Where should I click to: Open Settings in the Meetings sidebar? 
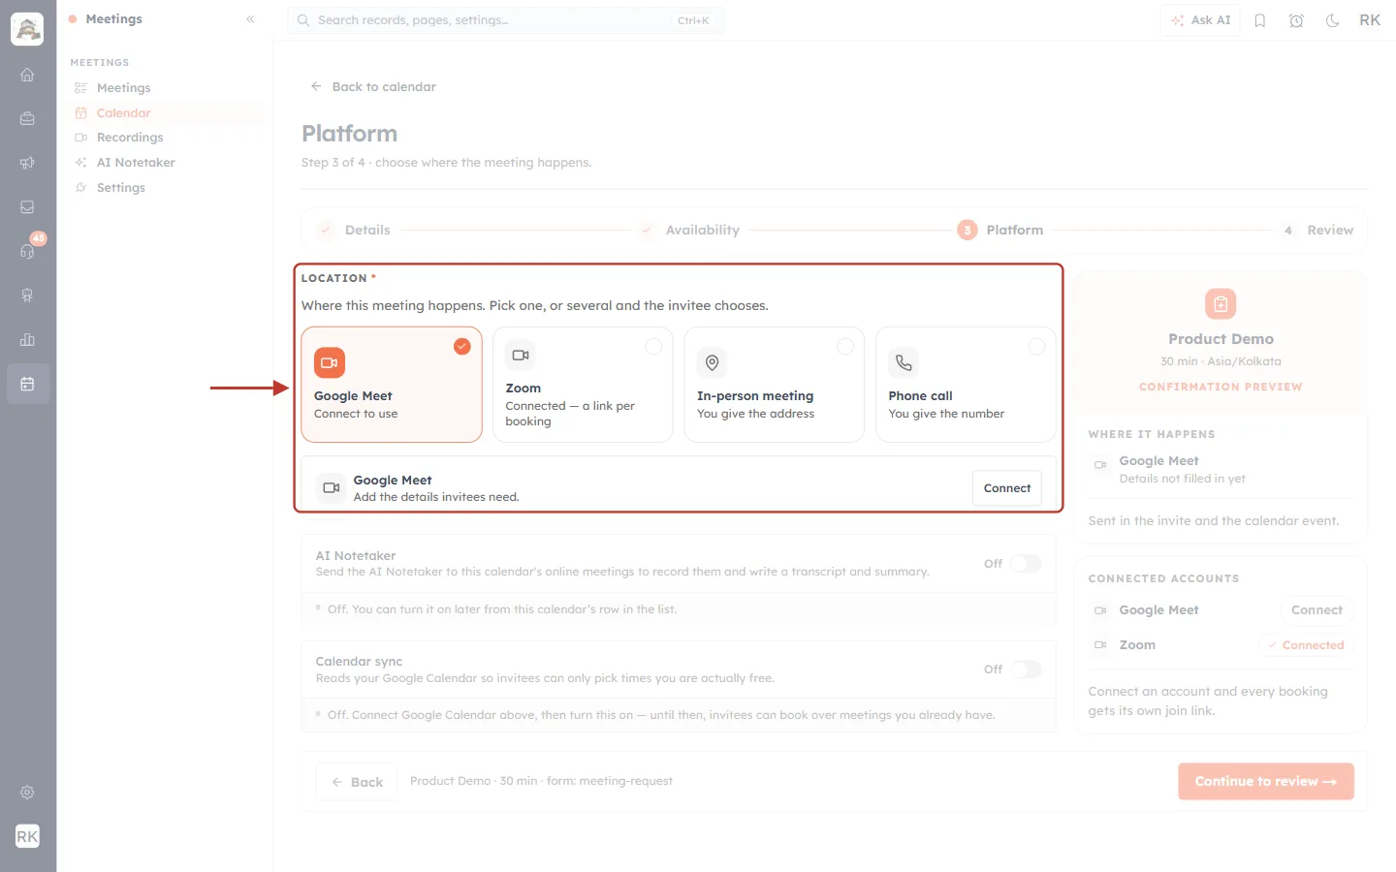coord(165,188)
